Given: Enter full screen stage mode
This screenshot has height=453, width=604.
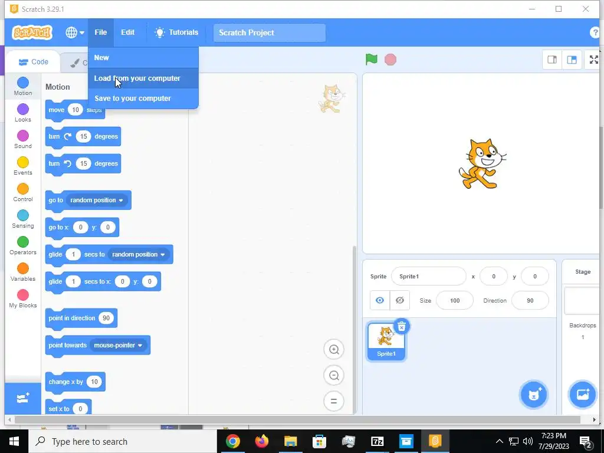Looking at the screenshot, I should [x=593, y=60].
